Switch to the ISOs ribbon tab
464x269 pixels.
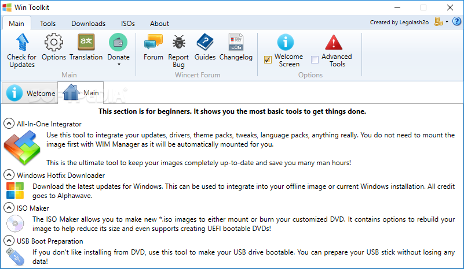tap(127, 23)
